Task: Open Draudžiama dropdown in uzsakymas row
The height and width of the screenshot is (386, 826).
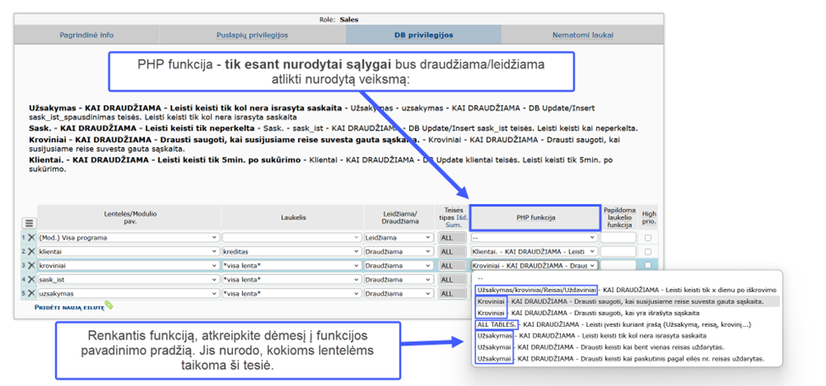Action: [398, 293]
